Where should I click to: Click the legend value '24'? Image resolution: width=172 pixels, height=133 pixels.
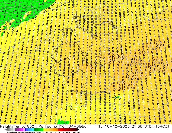tap(59, 132)
